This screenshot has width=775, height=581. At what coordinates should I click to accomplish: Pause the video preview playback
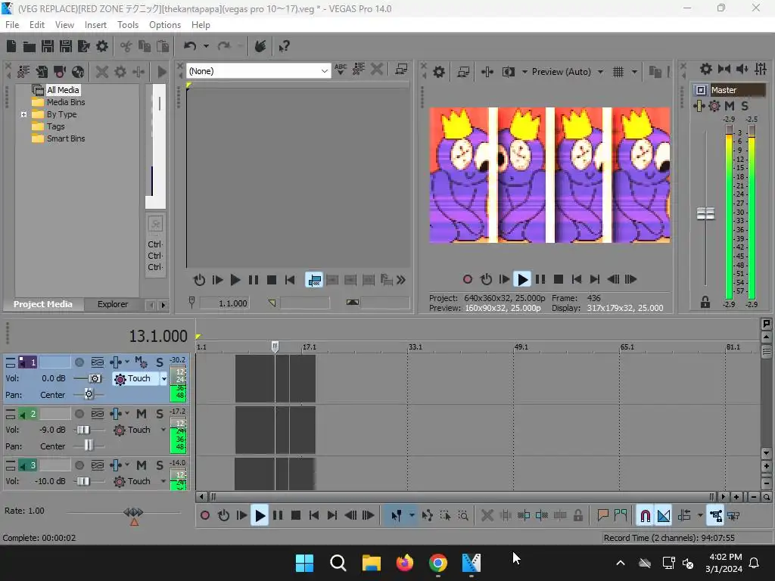[540, 280]
